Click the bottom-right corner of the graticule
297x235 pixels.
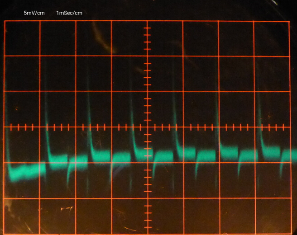point(289,233)
